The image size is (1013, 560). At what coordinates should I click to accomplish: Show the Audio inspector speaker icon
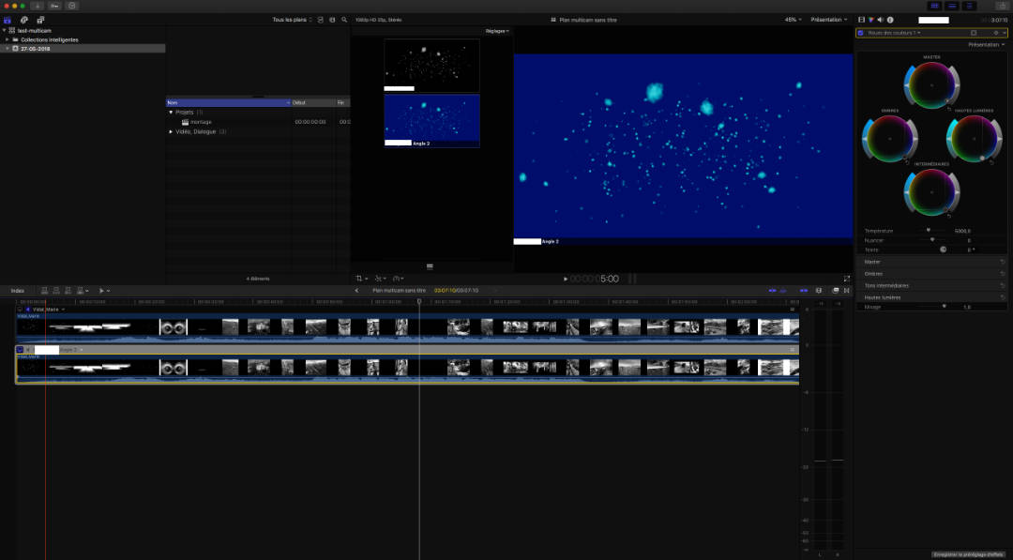(x=881, y=20)
